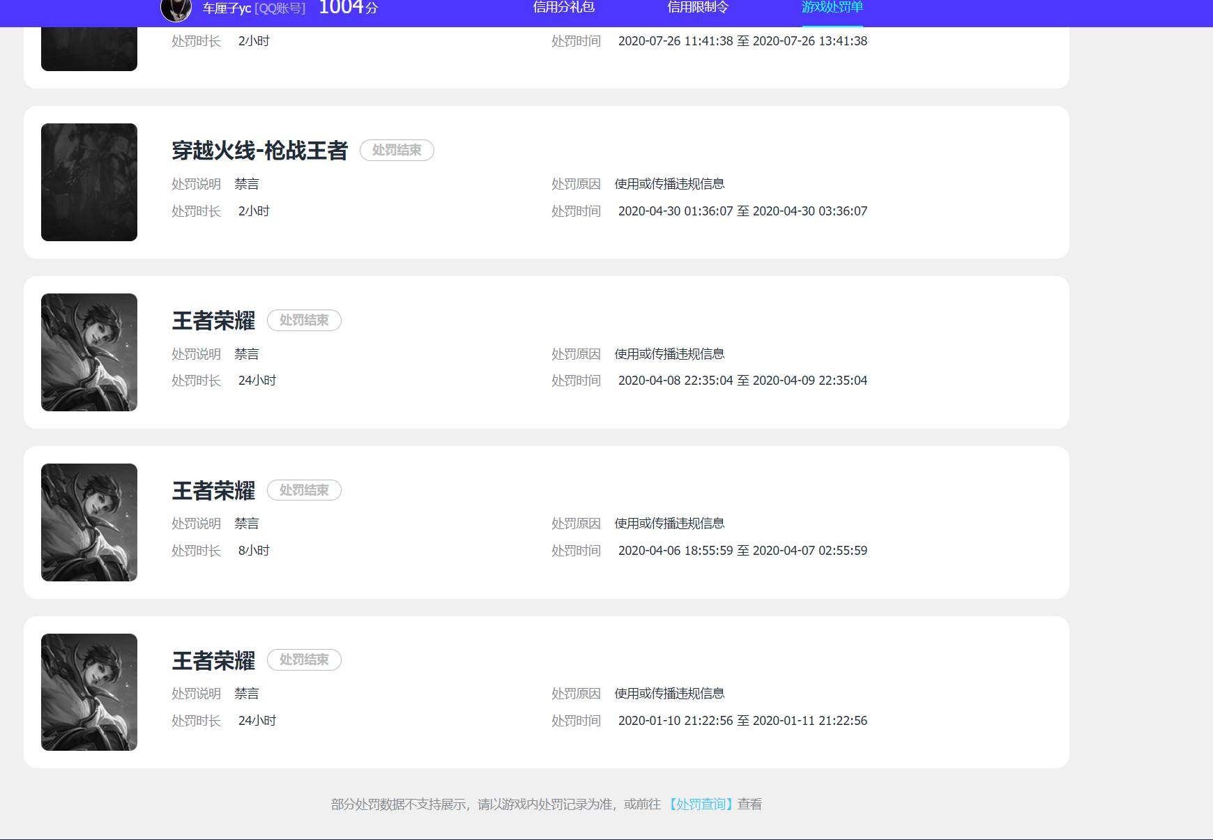
Task: Click the time range starting 2020-01-10 21:22:56
Action: point(742,721)
